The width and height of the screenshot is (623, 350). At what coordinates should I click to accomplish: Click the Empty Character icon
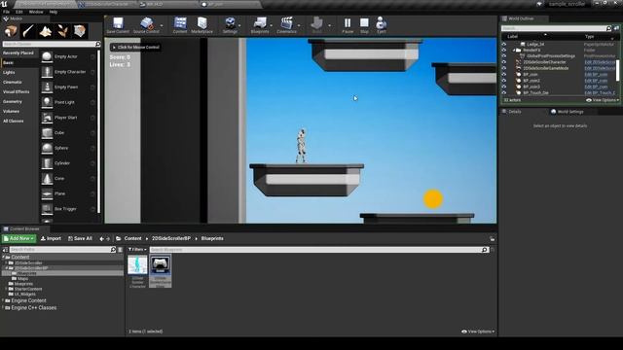point(47,72)
